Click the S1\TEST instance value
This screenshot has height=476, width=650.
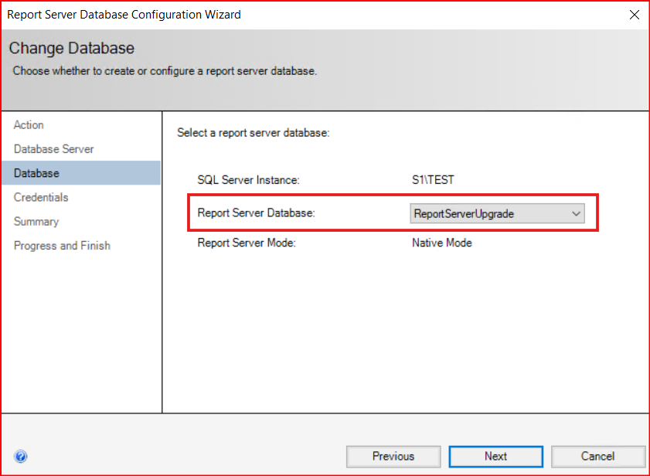point(434,180)
